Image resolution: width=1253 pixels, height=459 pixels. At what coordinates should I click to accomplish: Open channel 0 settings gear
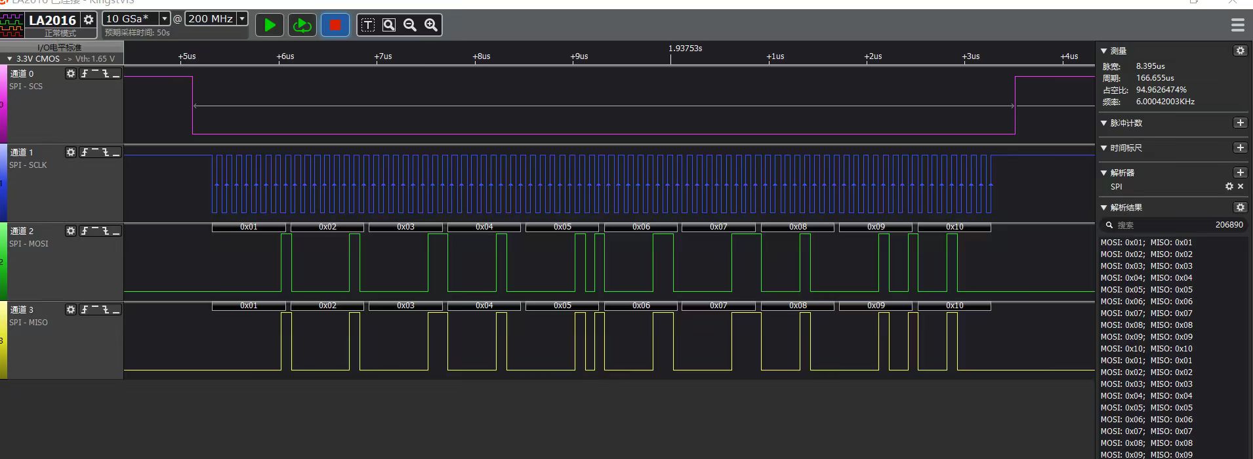pos(71,73)
